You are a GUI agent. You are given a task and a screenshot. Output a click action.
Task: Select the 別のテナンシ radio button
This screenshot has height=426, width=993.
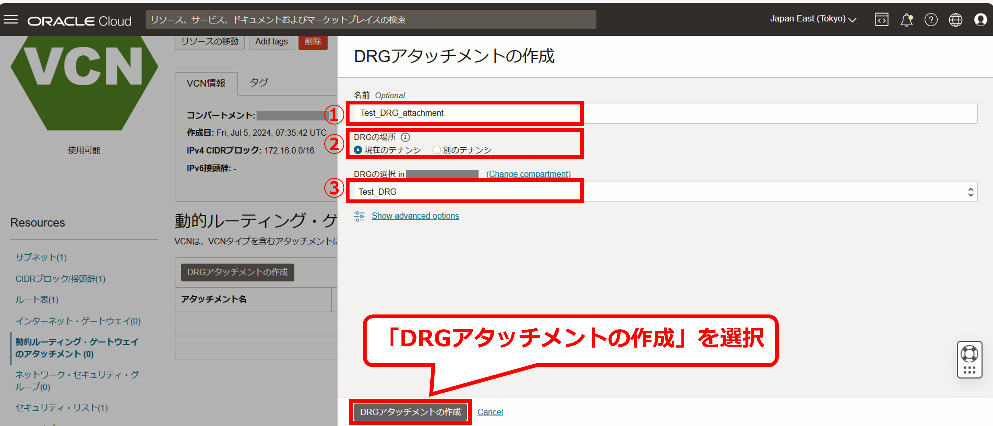436,150
